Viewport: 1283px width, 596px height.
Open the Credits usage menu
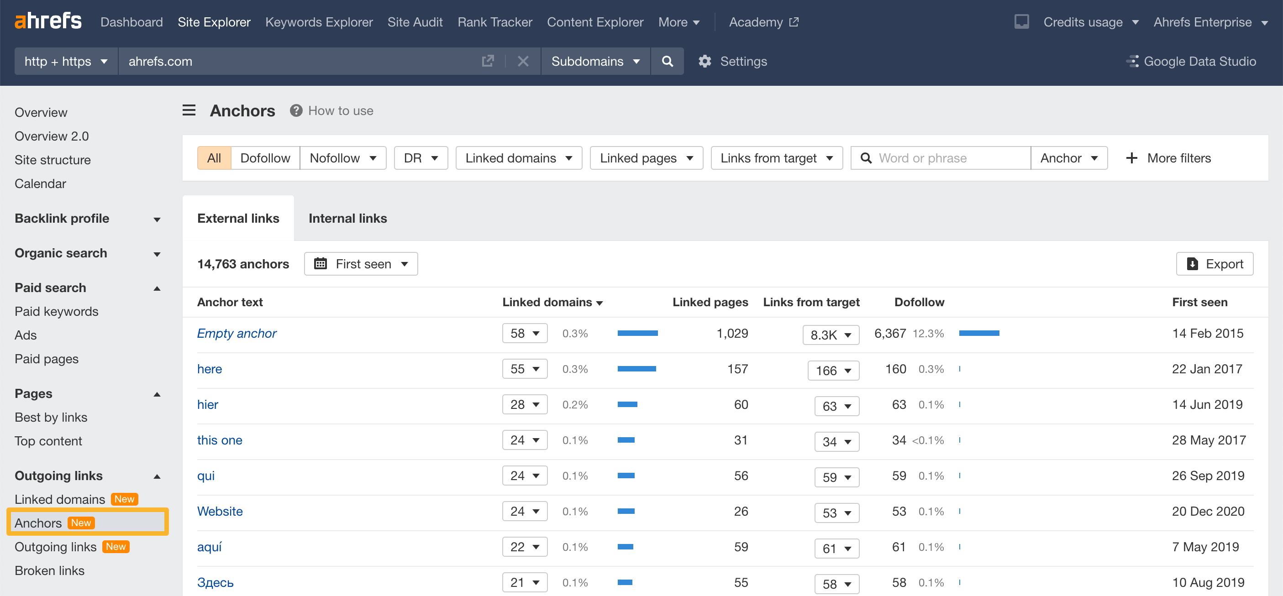tap(1091, 22)
